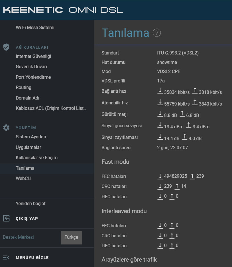Click Yeniden başlat to restart router

(30, 203)
